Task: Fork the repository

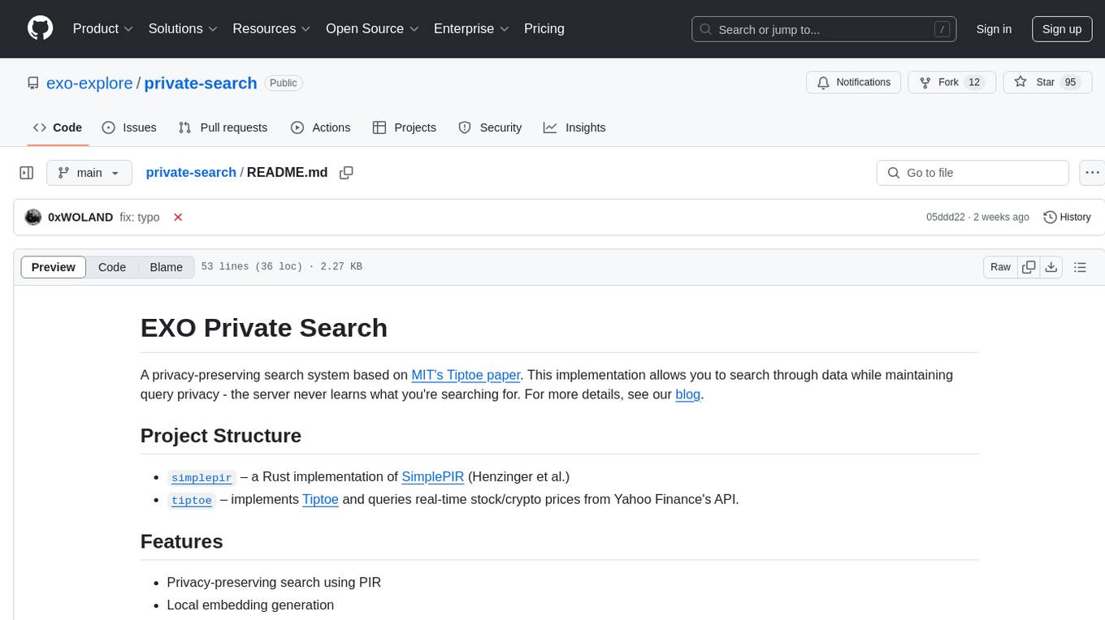Action: 951,83
